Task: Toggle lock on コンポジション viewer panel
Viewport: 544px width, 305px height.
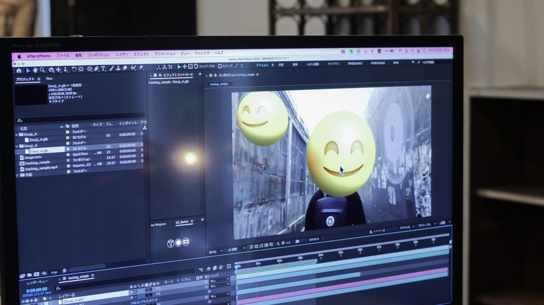Action: [215, 75]
